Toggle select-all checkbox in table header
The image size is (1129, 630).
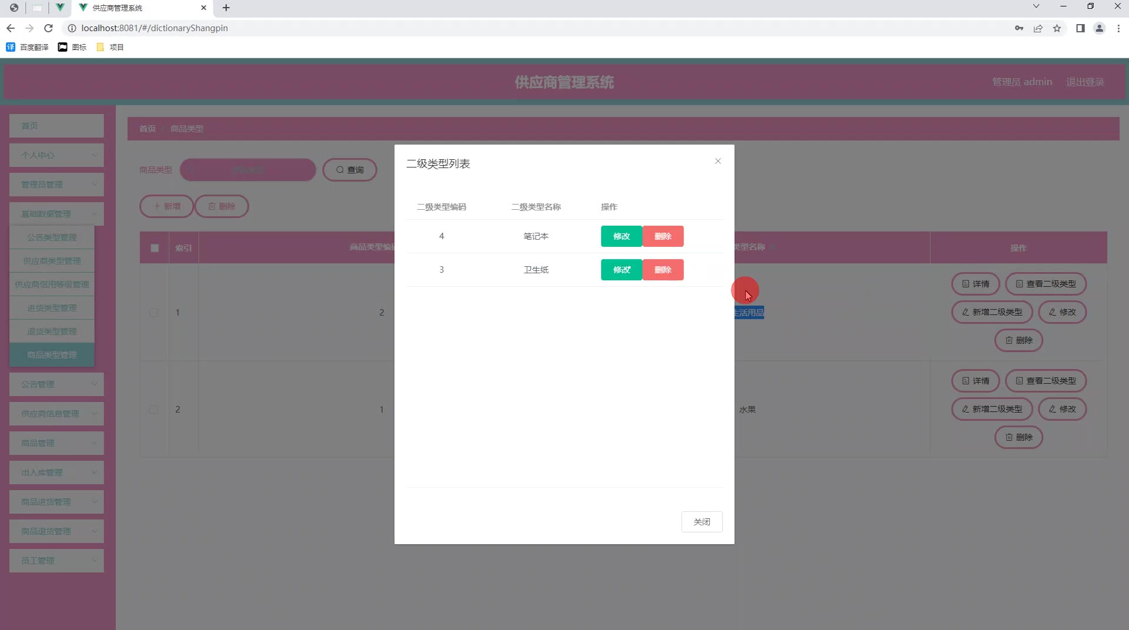click(x=155, y=248)
